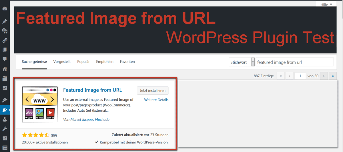Viewport: 343px width, 152px height.
Task: Click the store front icon in sidebar
Action: coord(5,78)
